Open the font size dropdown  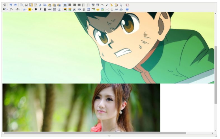[x=17, y=10]
